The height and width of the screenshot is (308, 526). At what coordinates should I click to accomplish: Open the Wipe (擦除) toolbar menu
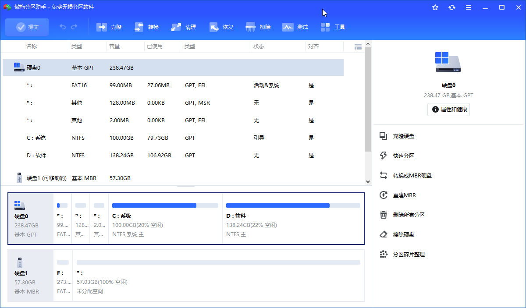tap(259, 27)
